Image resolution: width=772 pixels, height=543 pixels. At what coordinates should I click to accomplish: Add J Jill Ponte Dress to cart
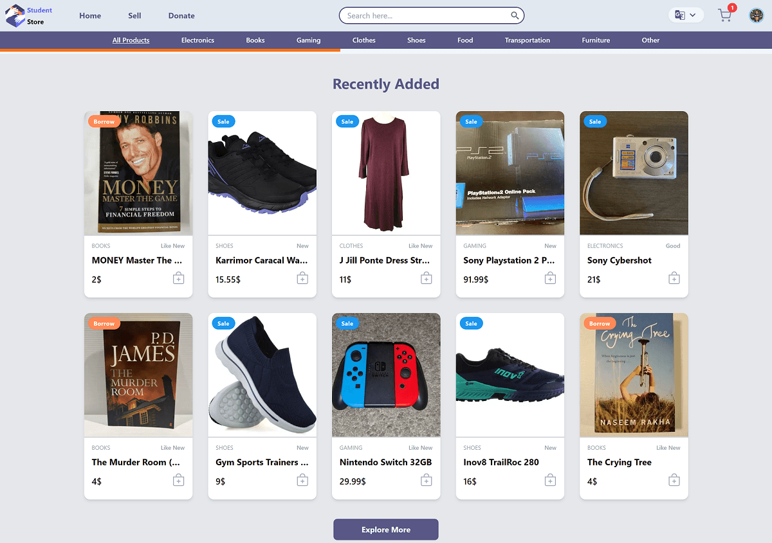(426, 278)
